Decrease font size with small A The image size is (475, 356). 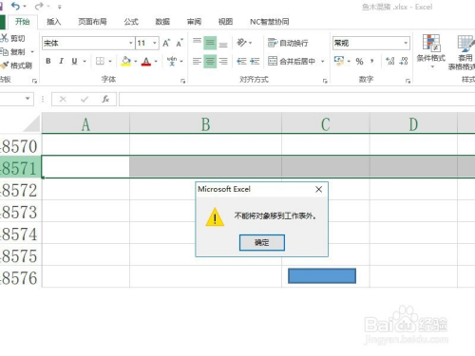point(180,43)
